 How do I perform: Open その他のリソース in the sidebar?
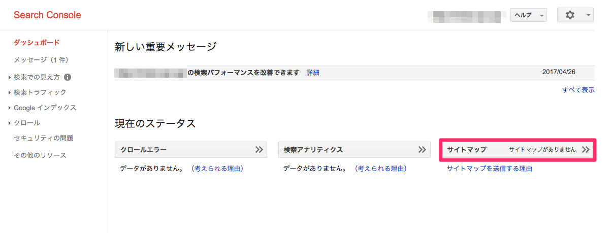pyautogui.click(x=40, y=155)
